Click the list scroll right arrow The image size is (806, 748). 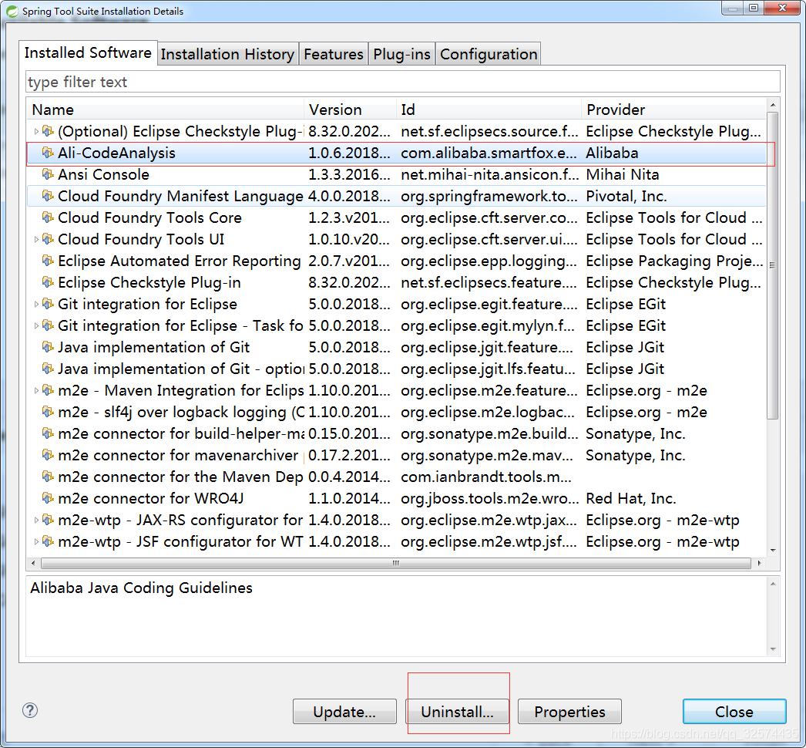759,564
